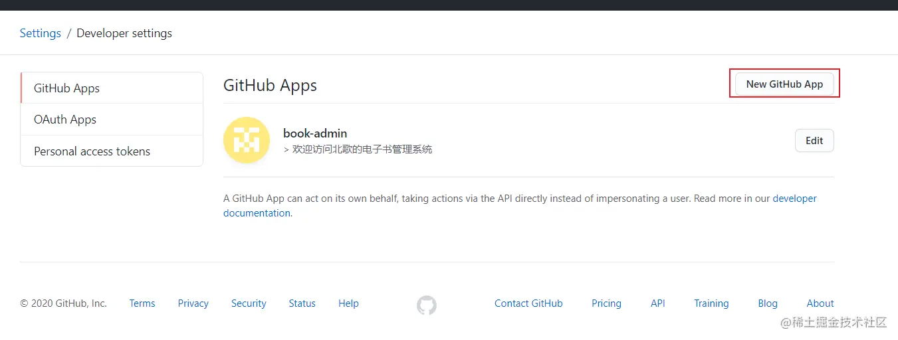The image size is (898, 340).
Task: Open the Terms footer link
Action: (142, 303)
